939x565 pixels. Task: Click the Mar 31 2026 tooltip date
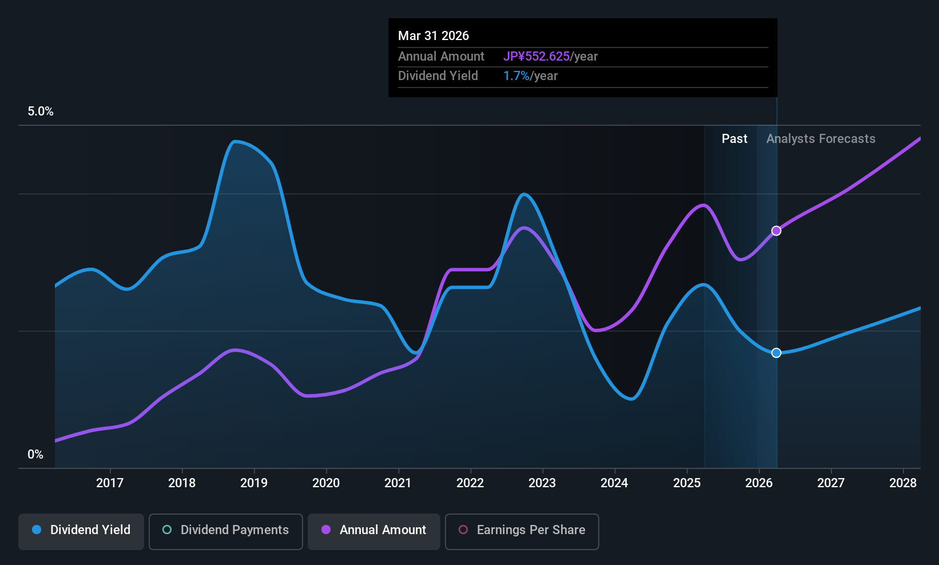(x=433, y=36)
